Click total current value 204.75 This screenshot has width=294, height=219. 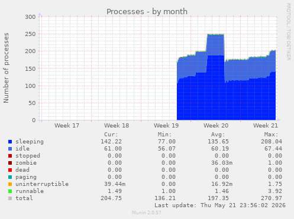click(x=111, y=198)
